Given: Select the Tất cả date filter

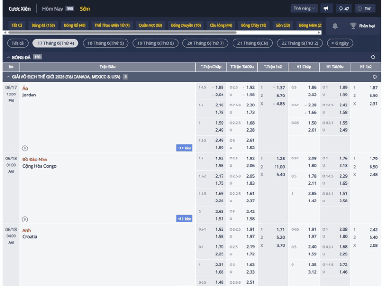Looking at the screenshot, I should [18, 43].
